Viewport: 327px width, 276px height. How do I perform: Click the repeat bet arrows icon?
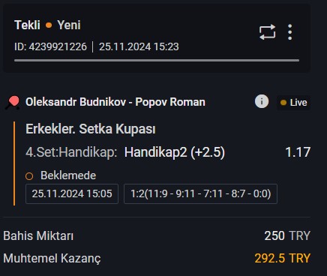tap(267, 32)
